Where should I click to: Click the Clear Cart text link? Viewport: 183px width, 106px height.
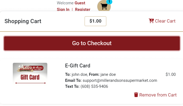[x=165, y=21]
